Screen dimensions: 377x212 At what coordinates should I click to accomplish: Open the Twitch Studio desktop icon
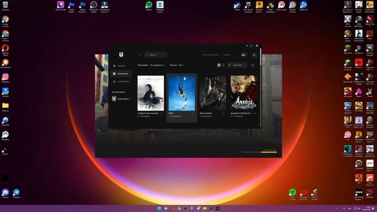tap(61, 6)
